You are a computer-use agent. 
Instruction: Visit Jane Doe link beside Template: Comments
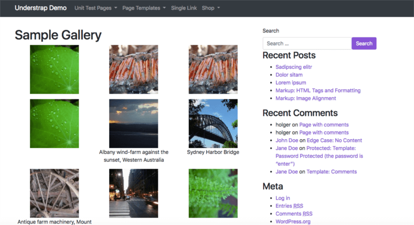pyautogui.click(x=287, y=172)
